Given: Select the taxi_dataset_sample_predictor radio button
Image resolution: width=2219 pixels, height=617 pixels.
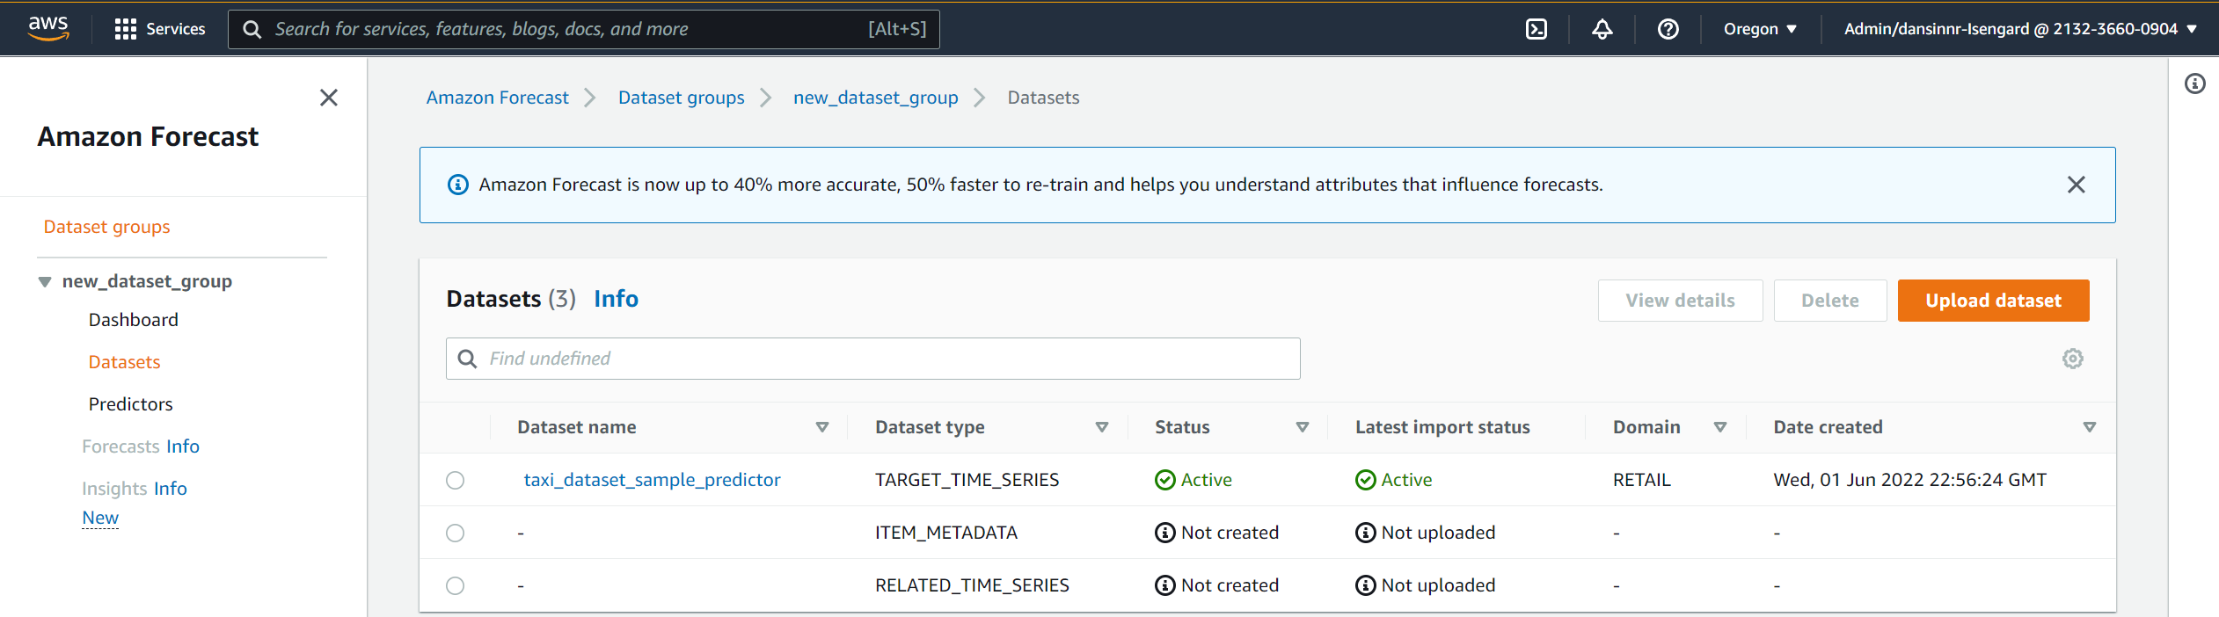Looking at the screenshot, I should [x=455, y=480].
